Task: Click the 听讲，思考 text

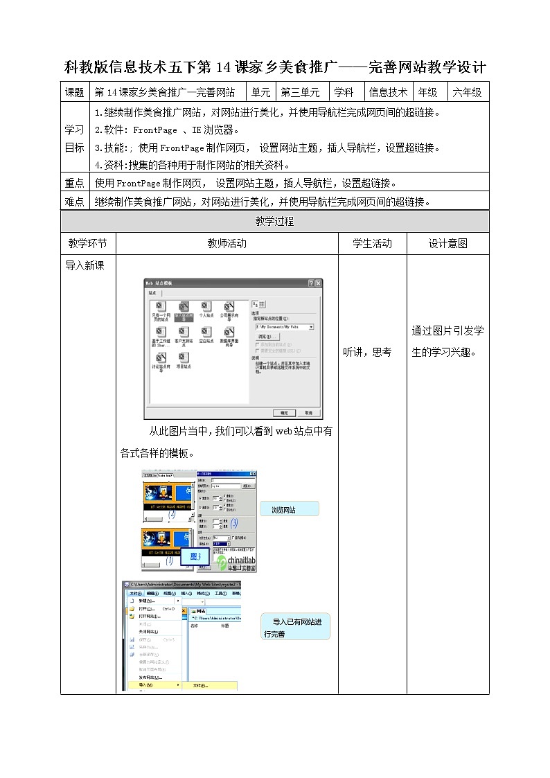Action: click(368, 352)
